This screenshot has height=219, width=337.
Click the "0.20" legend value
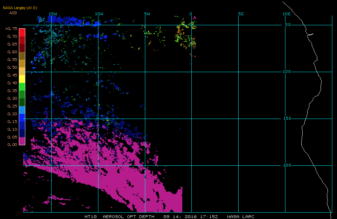click(x=12, y=114)
